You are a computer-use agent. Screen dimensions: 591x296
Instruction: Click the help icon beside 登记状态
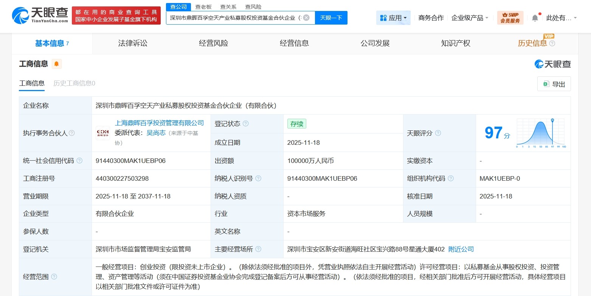pyautogui.click(x=245, y=124)
